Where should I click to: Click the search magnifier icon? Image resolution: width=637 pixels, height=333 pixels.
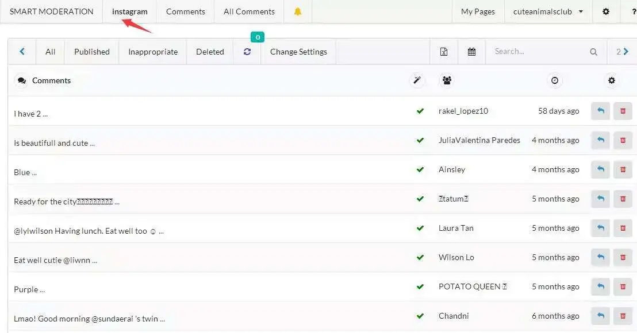pos(593,52)
